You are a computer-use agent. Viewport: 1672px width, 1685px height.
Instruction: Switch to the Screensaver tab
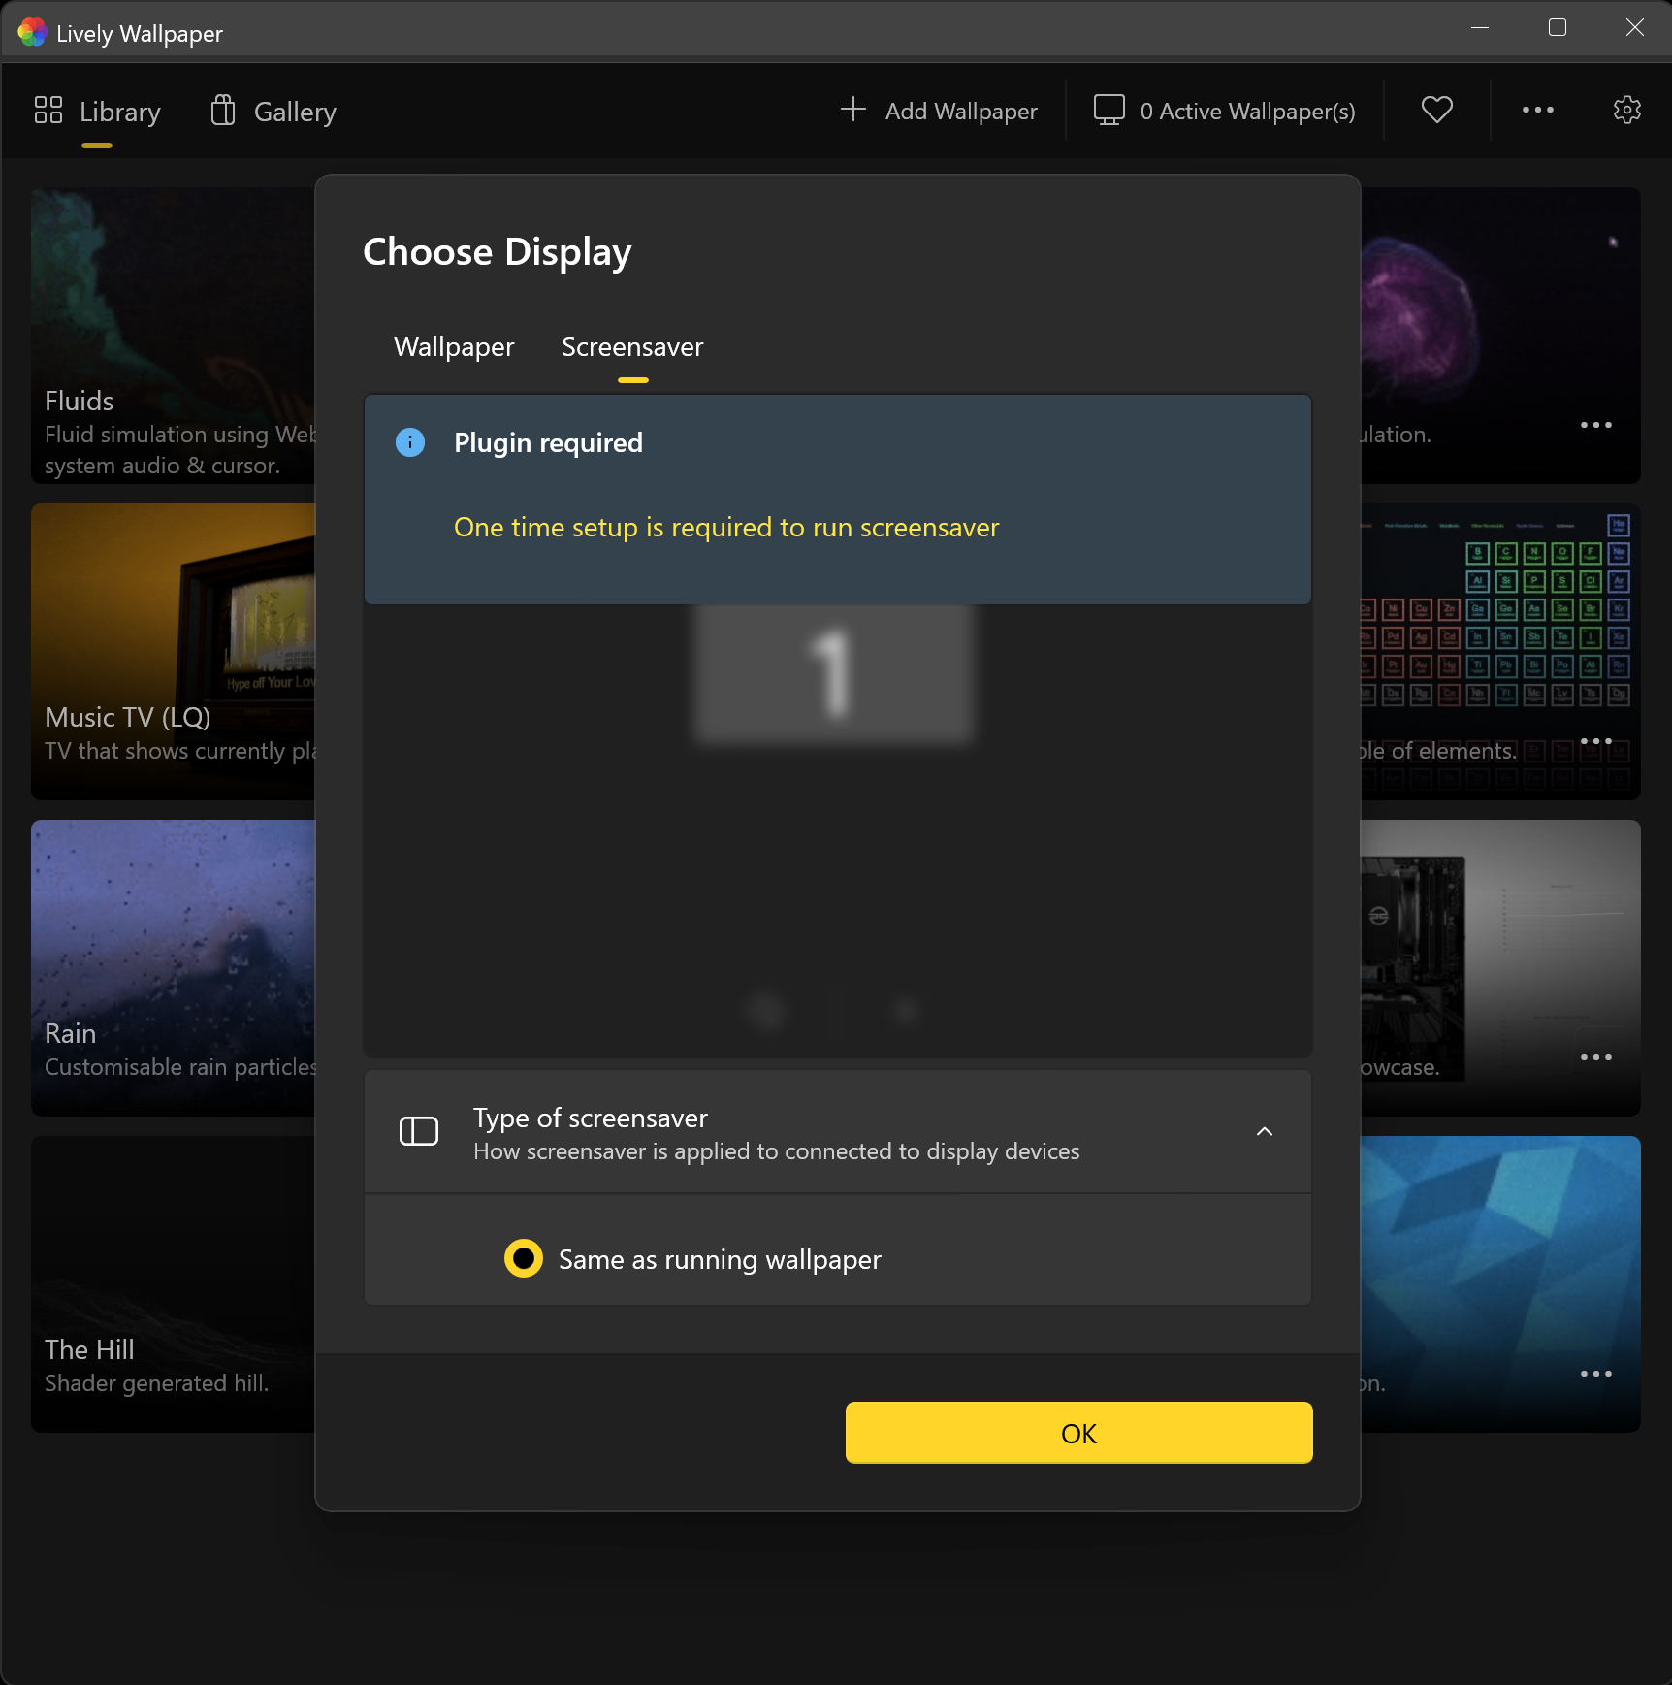[x=631, y=346]
